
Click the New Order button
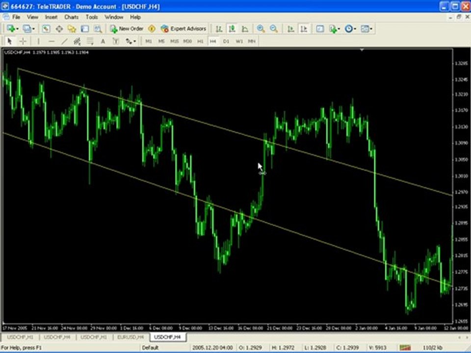click(127, 29)
